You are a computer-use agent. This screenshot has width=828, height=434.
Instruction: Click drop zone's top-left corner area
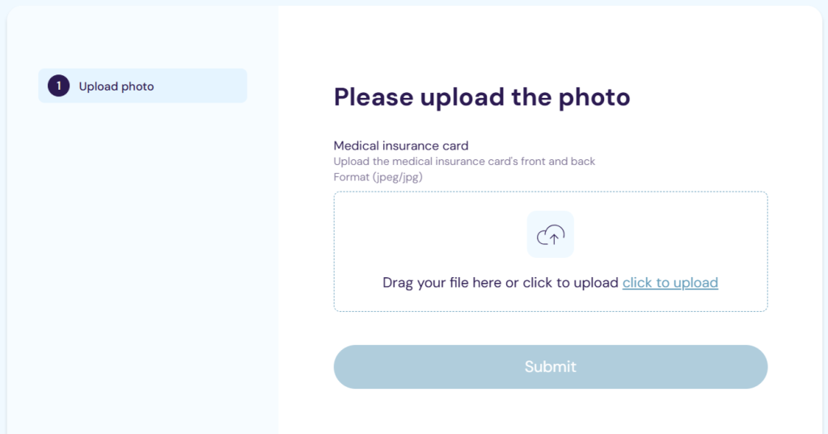coord(344,200)
